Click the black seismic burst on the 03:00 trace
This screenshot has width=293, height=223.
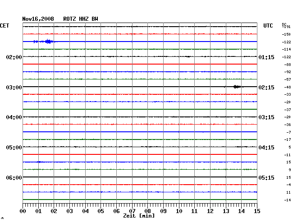[x=237, y=87]
